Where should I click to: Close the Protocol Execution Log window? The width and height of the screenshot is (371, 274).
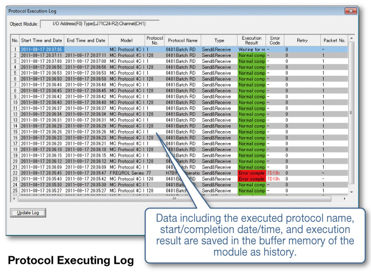tap(351, 11)
